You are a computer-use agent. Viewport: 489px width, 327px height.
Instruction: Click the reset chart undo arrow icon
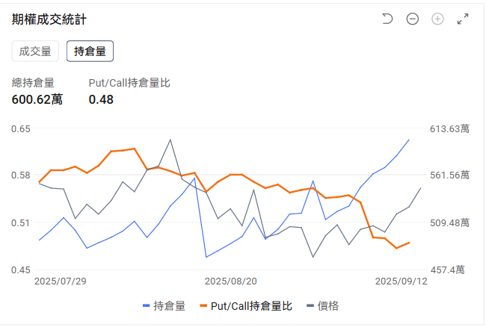(387, 19)
